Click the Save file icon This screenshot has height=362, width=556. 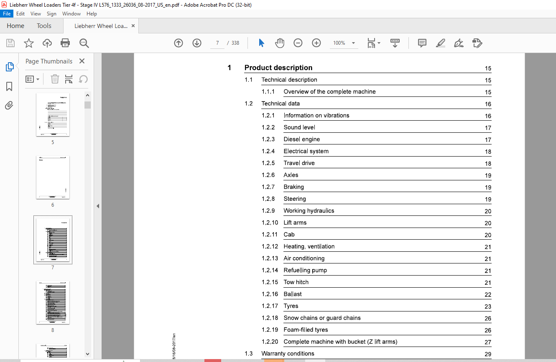10,43
